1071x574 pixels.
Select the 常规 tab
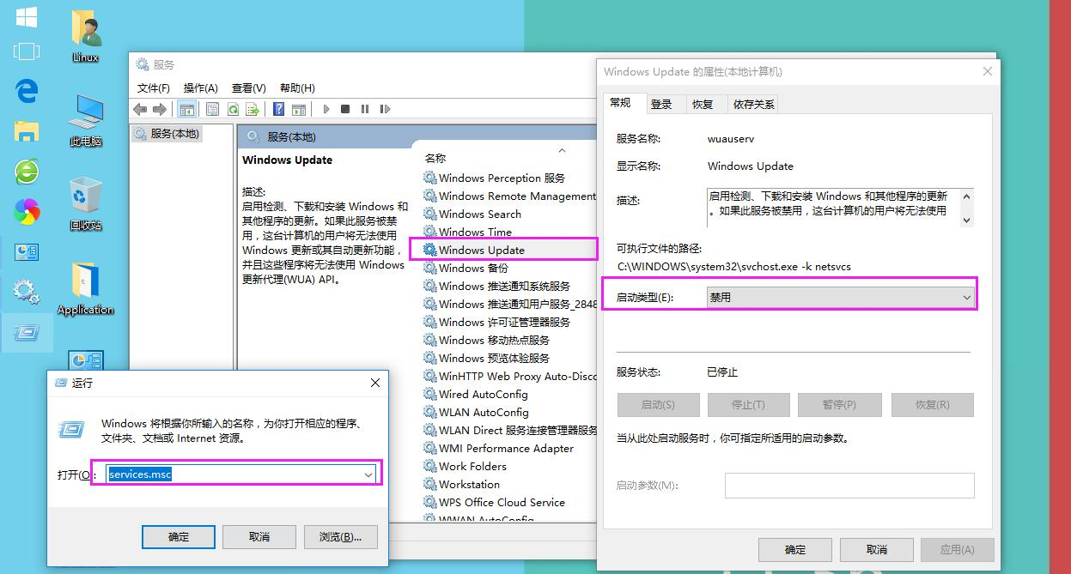tap(620, 102)
